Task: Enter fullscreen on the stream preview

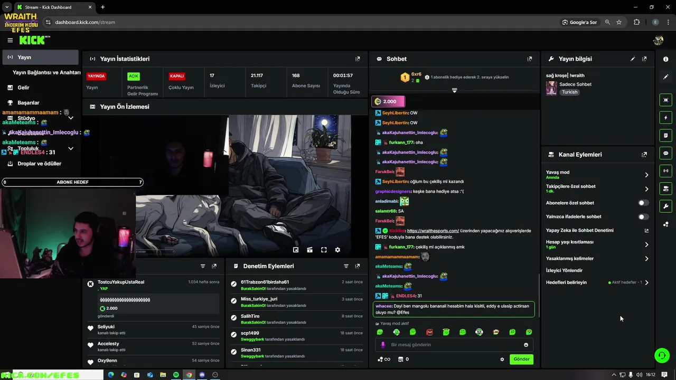Action: pyautogui.click(x=324, y=250)
